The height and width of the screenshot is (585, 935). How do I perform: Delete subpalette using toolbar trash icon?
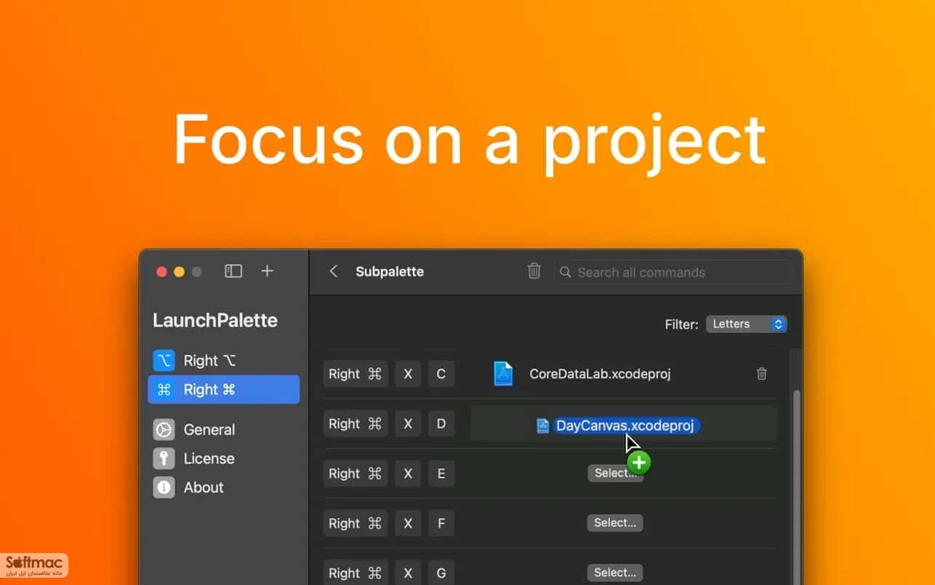click(534, 271)
